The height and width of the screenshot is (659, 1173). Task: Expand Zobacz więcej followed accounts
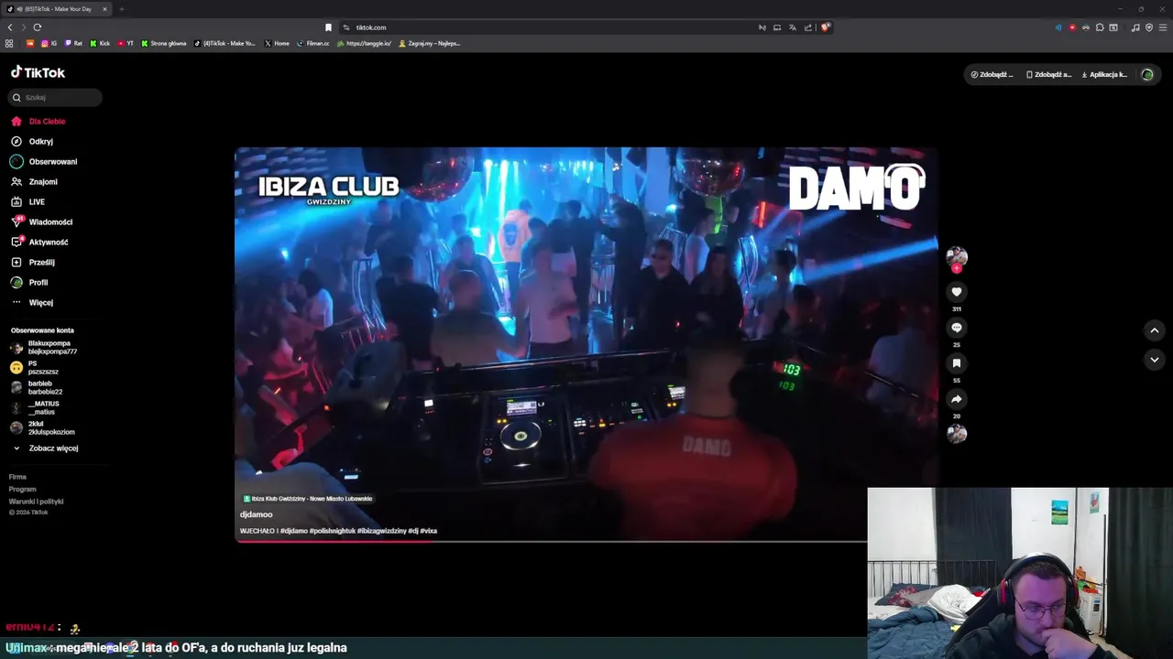click(x=45, y=448)
